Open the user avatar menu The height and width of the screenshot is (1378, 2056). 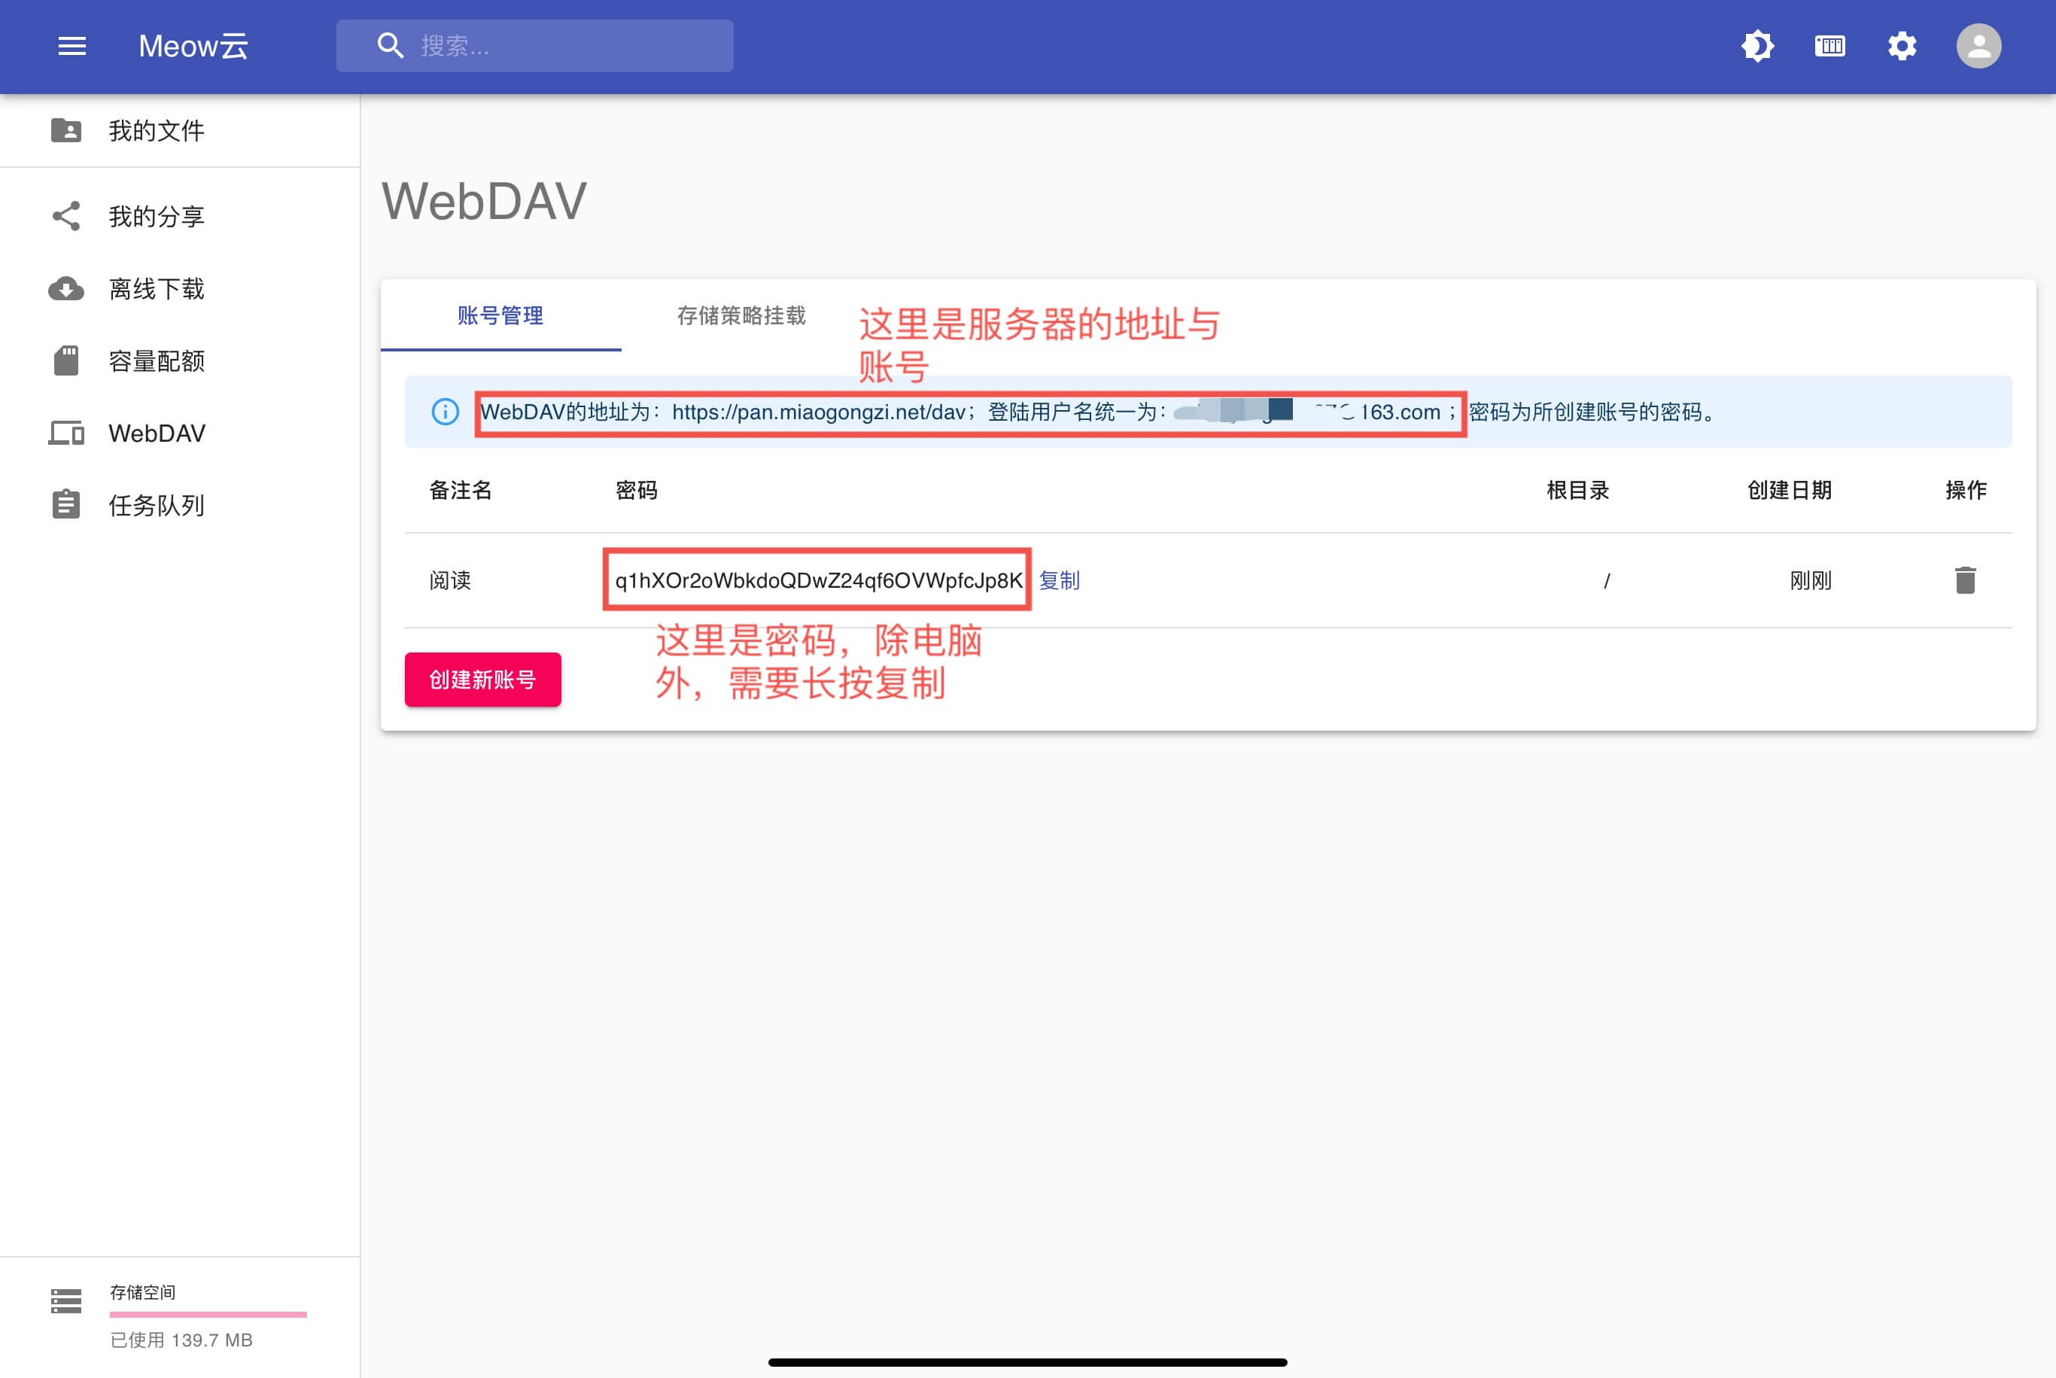click(1978, 46)
